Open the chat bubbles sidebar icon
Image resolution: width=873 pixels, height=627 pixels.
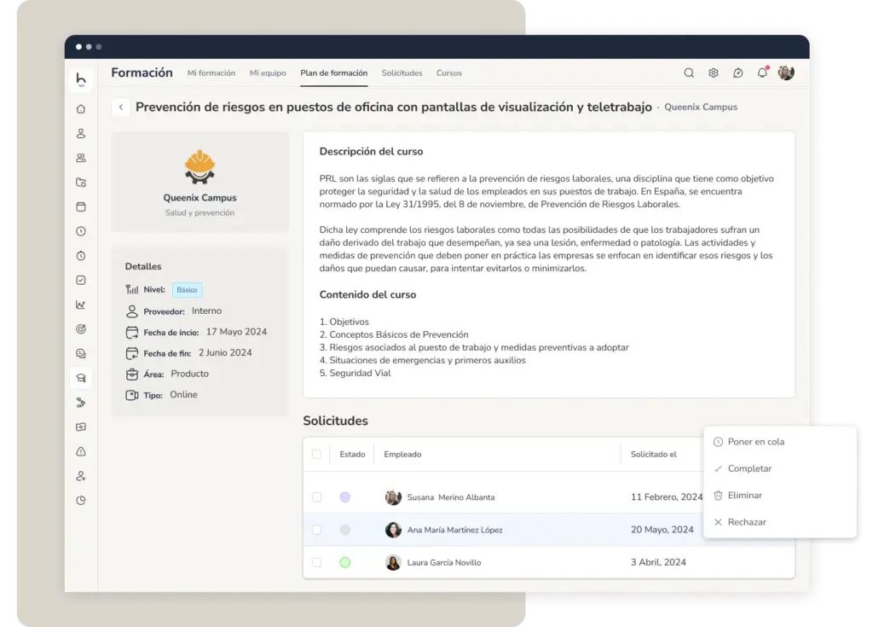coord(81,353)
